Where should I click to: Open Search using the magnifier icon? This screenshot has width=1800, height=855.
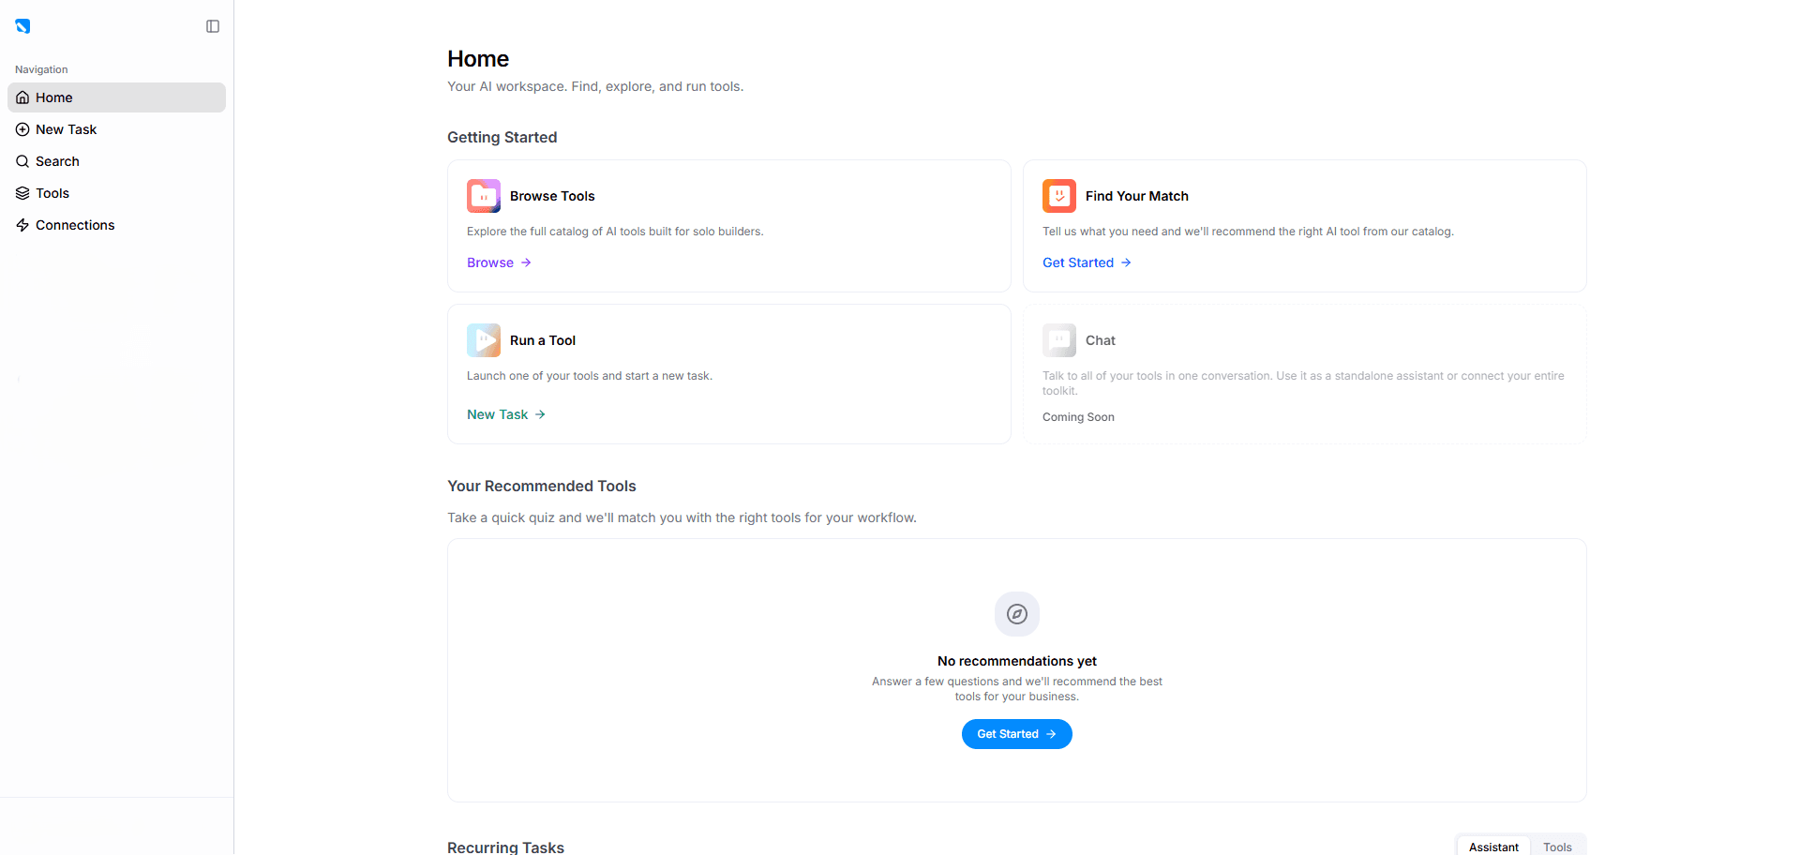(22, 161)
